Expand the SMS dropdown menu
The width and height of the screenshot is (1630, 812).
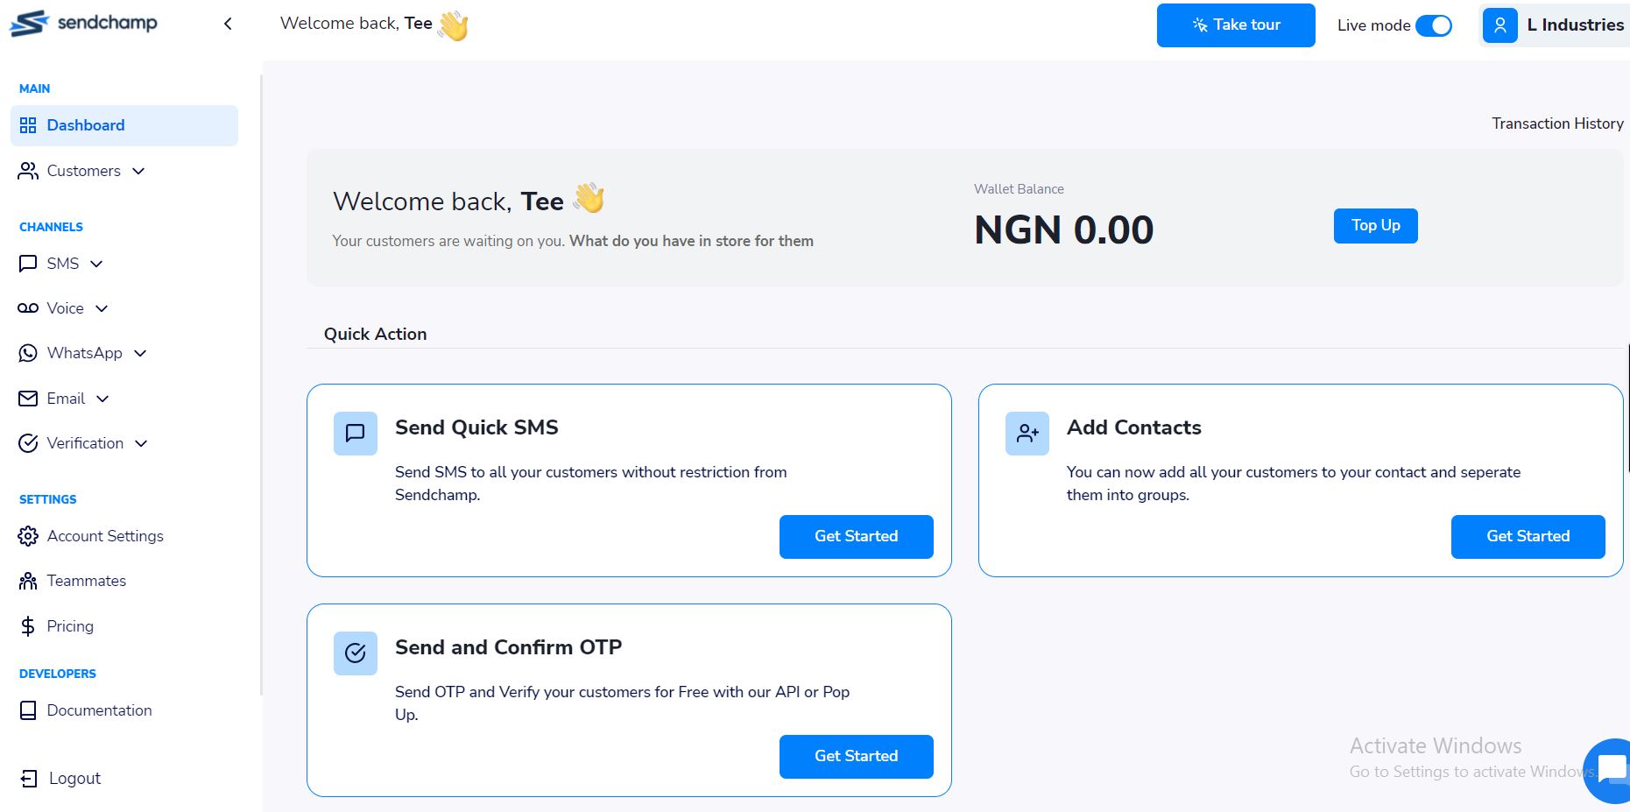click(x=97, y=263)
